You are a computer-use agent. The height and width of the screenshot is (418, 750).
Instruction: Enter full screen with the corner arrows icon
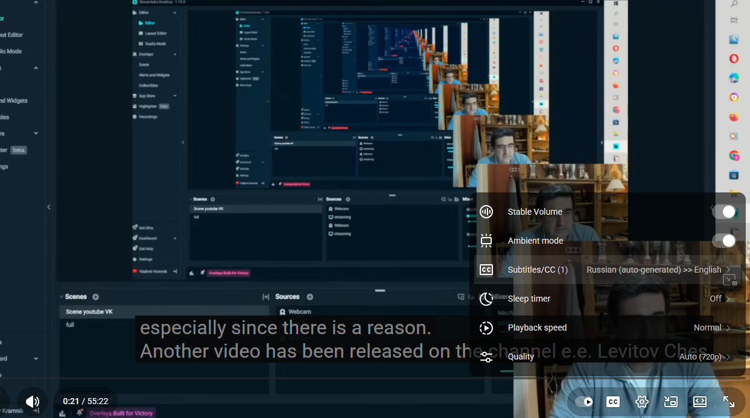729,402
